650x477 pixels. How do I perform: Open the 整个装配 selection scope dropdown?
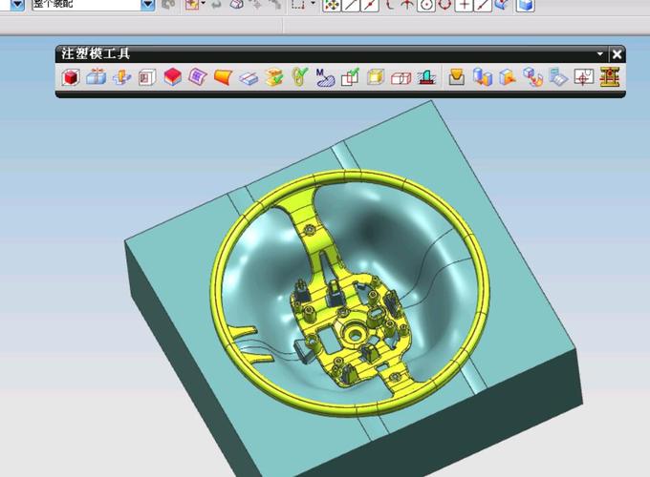(148, 5)
